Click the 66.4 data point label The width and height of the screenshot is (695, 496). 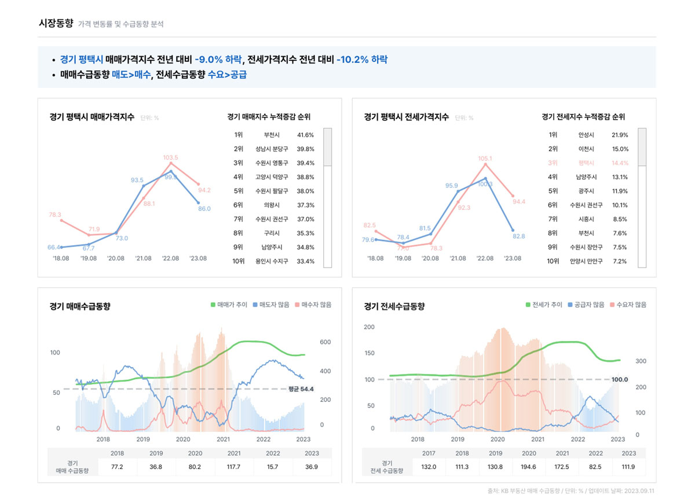54,247
